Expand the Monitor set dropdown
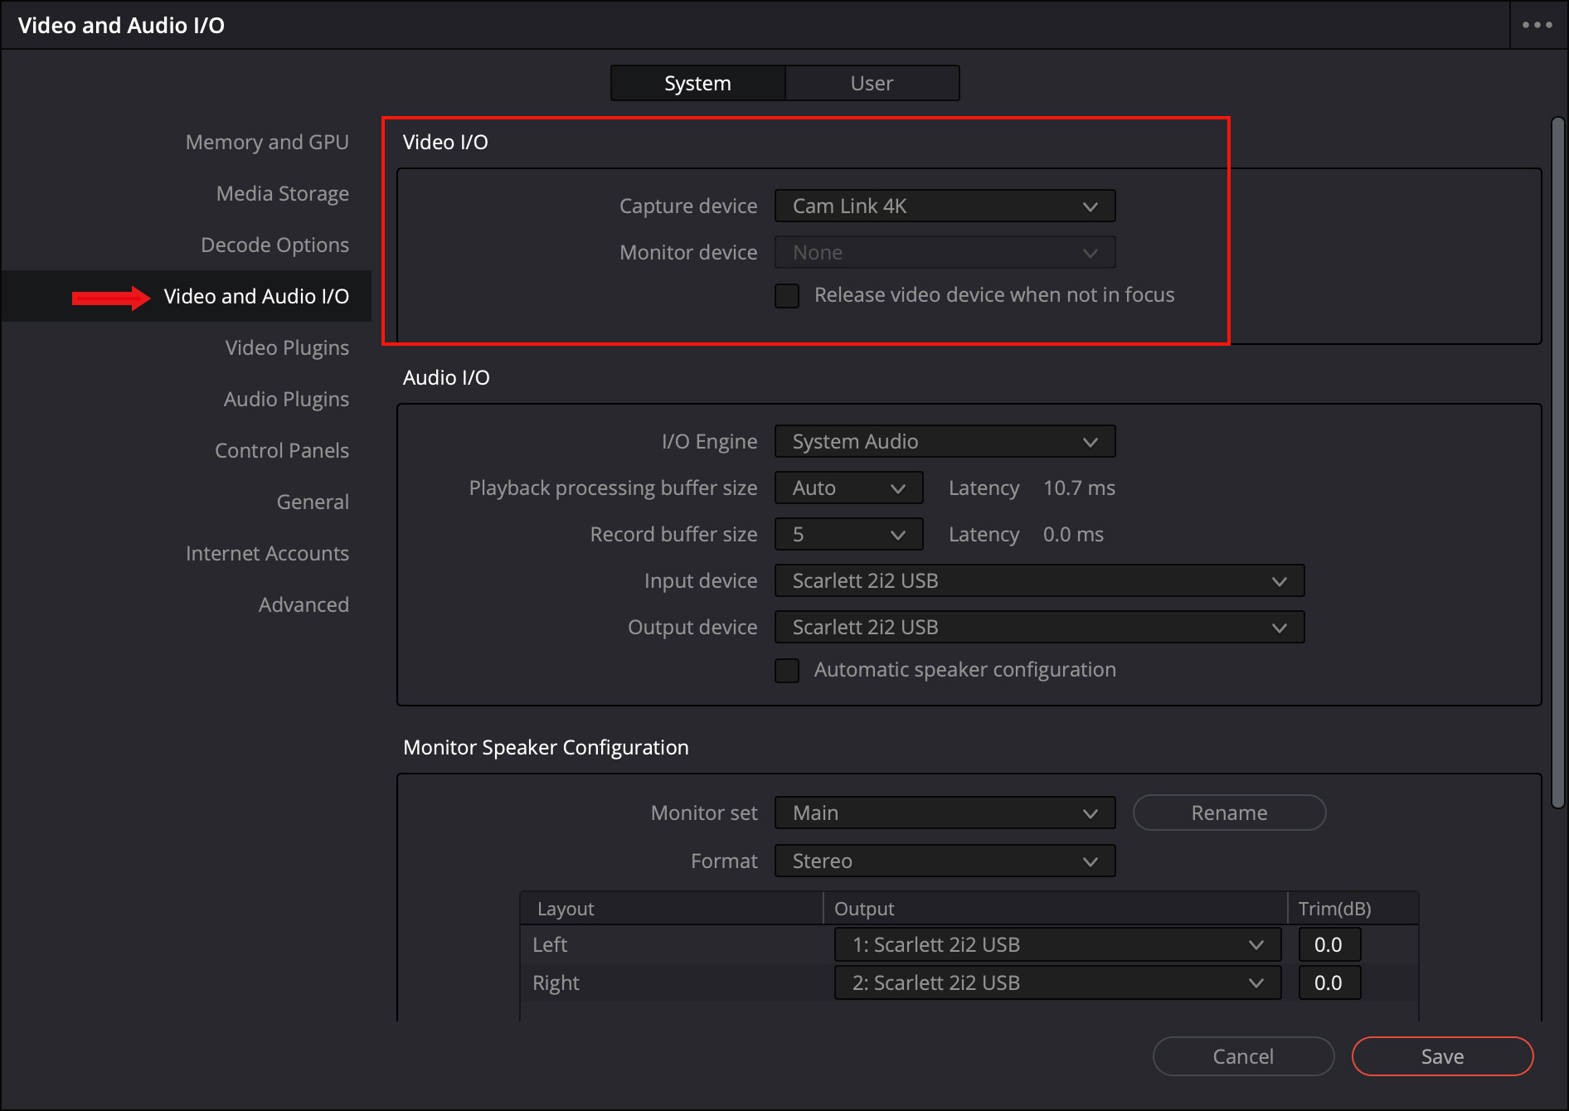 [945, 813]
